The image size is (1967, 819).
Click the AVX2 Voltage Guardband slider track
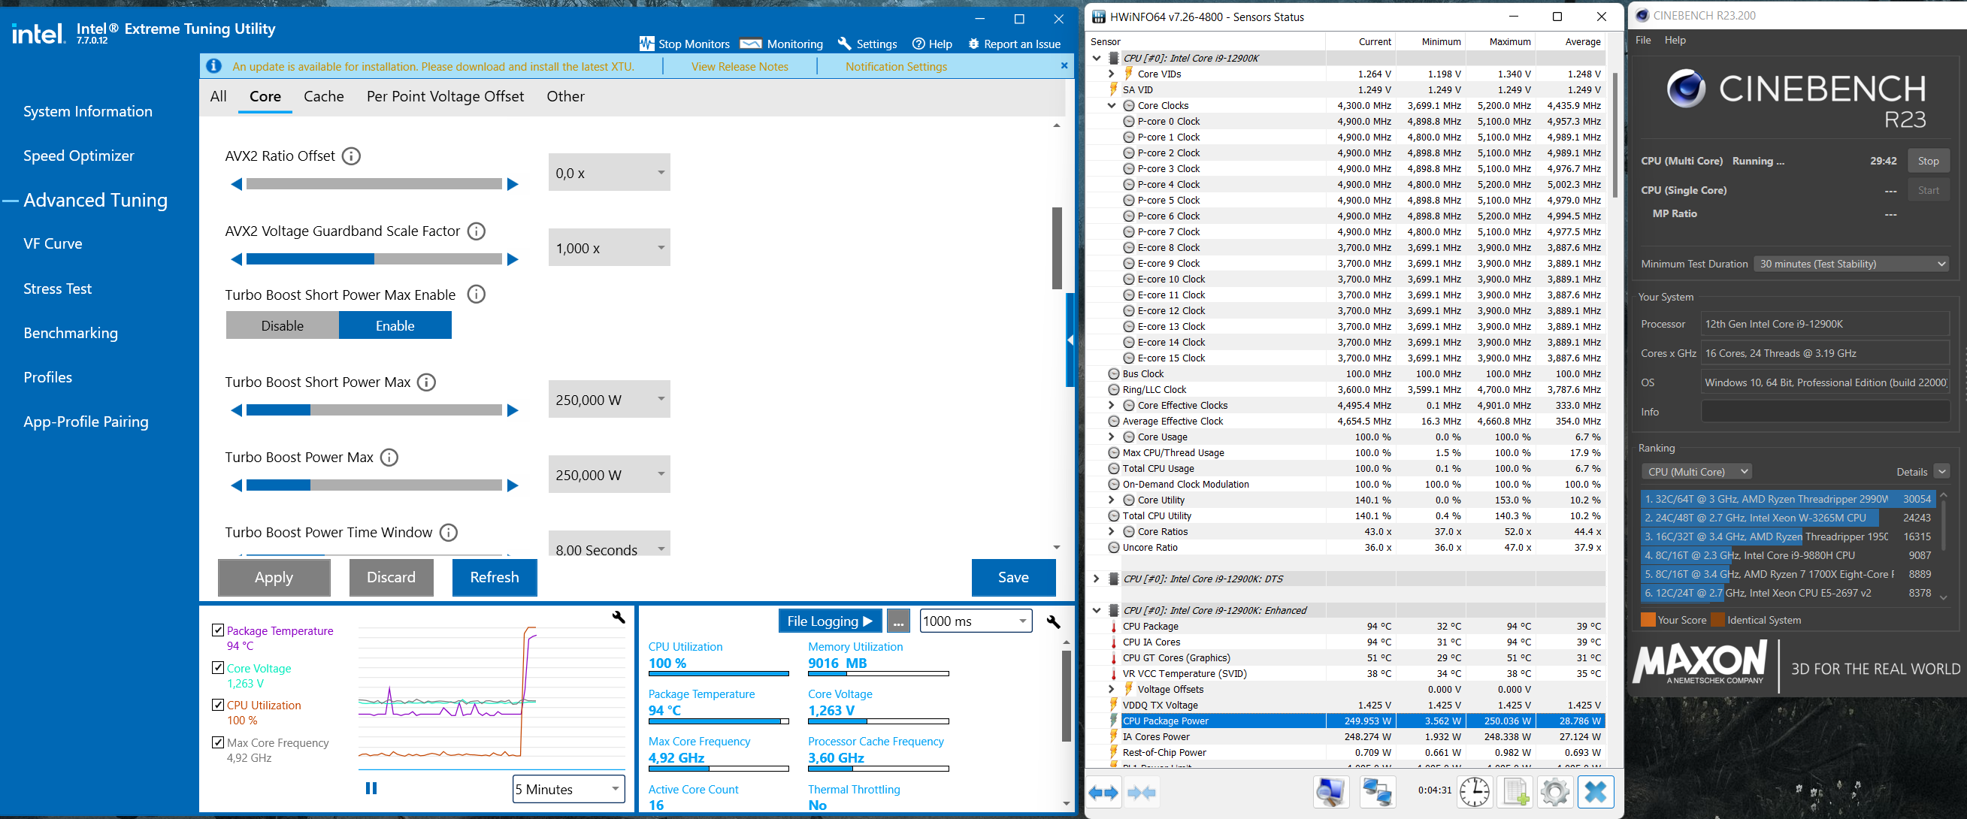pos(374,259)
